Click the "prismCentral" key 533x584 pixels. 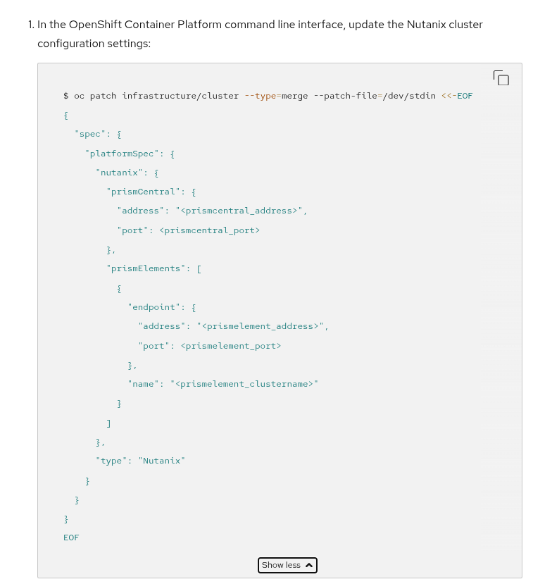145,192
